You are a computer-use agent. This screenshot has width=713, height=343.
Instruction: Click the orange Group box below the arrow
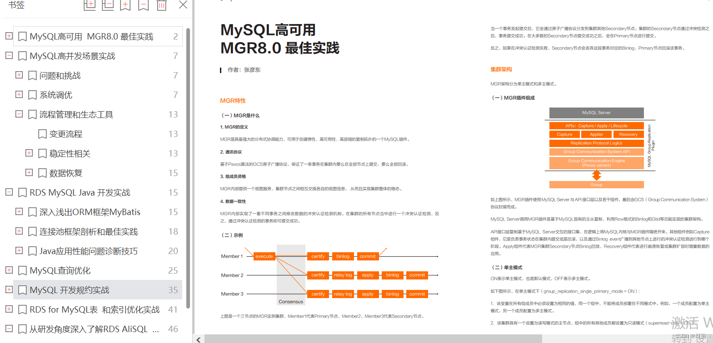coord(596,185)
